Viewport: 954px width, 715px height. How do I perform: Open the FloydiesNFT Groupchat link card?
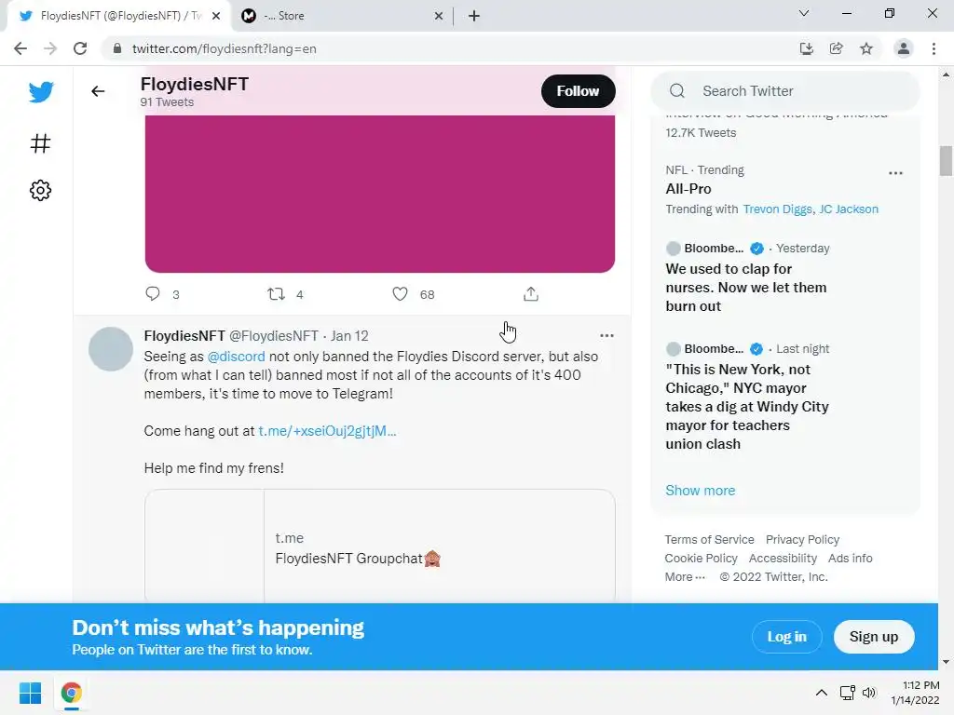click(x=380, y=546)
